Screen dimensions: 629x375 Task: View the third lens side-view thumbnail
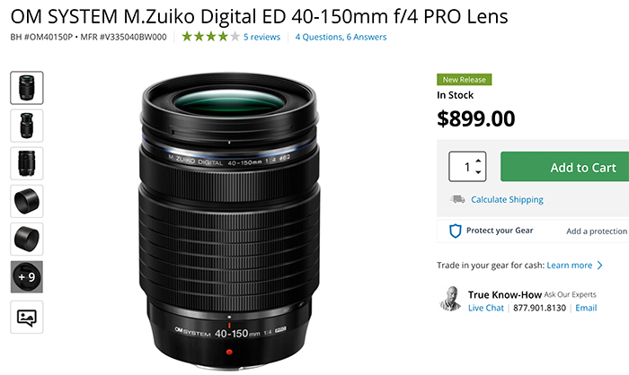click(26, 163)
